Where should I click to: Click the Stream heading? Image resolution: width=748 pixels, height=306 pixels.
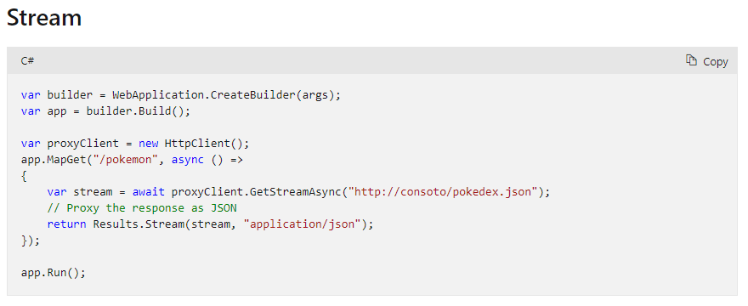[x=44, y=18]
